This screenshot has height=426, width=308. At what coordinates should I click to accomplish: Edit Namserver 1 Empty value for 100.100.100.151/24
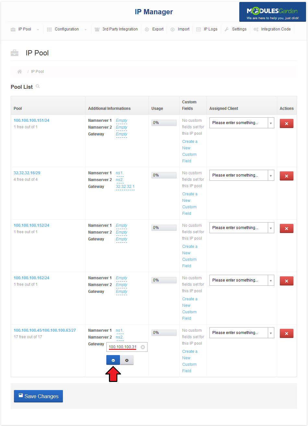click(x=122, y=121)
